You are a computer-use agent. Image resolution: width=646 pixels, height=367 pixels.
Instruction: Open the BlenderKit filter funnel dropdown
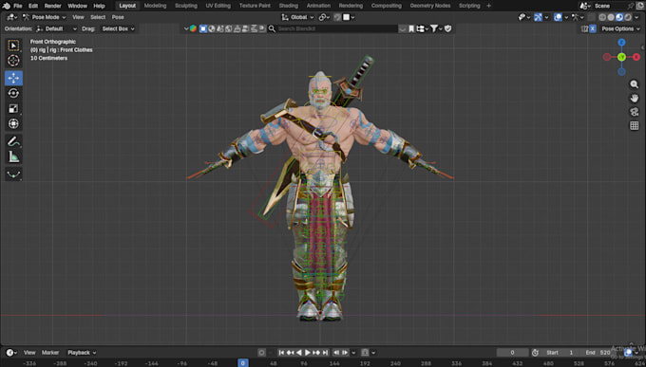coord(436,28)
